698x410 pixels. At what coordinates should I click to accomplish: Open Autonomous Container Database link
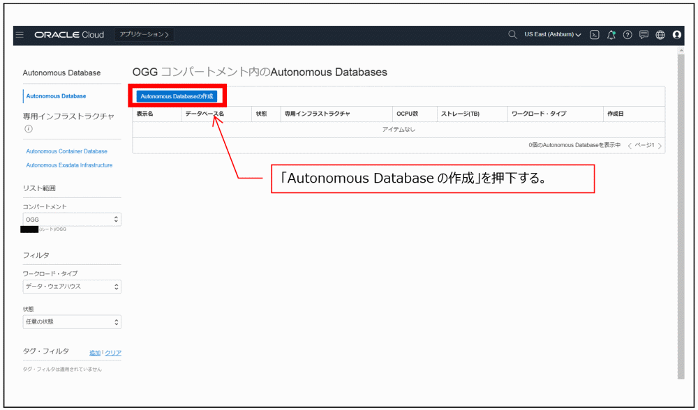click(66, 151)
